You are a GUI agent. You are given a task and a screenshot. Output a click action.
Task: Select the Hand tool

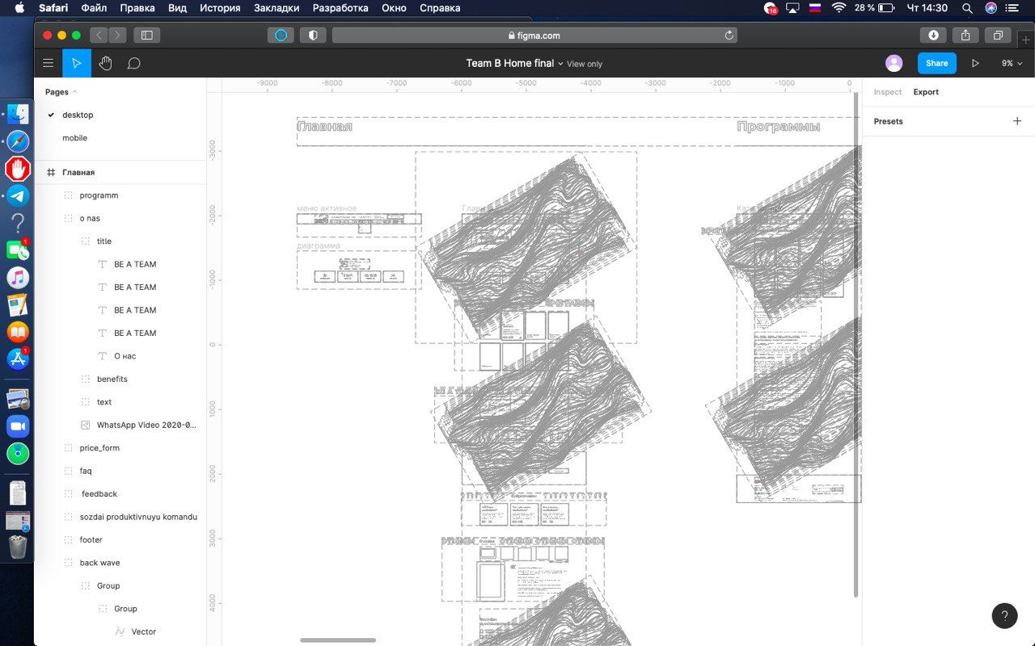105,63
